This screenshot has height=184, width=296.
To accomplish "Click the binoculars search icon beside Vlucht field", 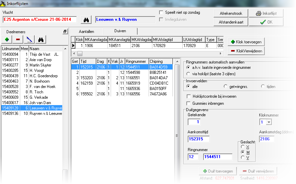I will click(86, 19).
